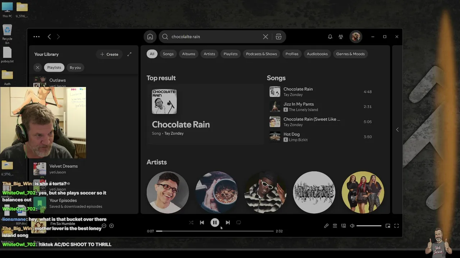Toggle the Playlists library filter chip
Image resolution: width=460 pixels, height=258 pixels.
54,67
